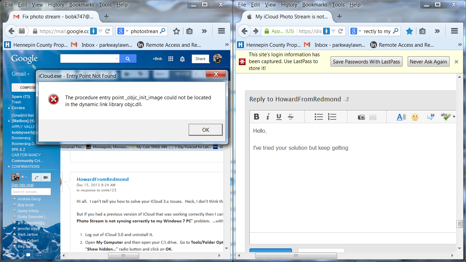Click OK in the iCloud.exe error dialog

206,130
